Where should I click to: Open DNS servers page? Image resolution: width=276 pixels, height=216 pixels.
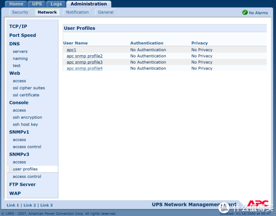tap(20, 52)
